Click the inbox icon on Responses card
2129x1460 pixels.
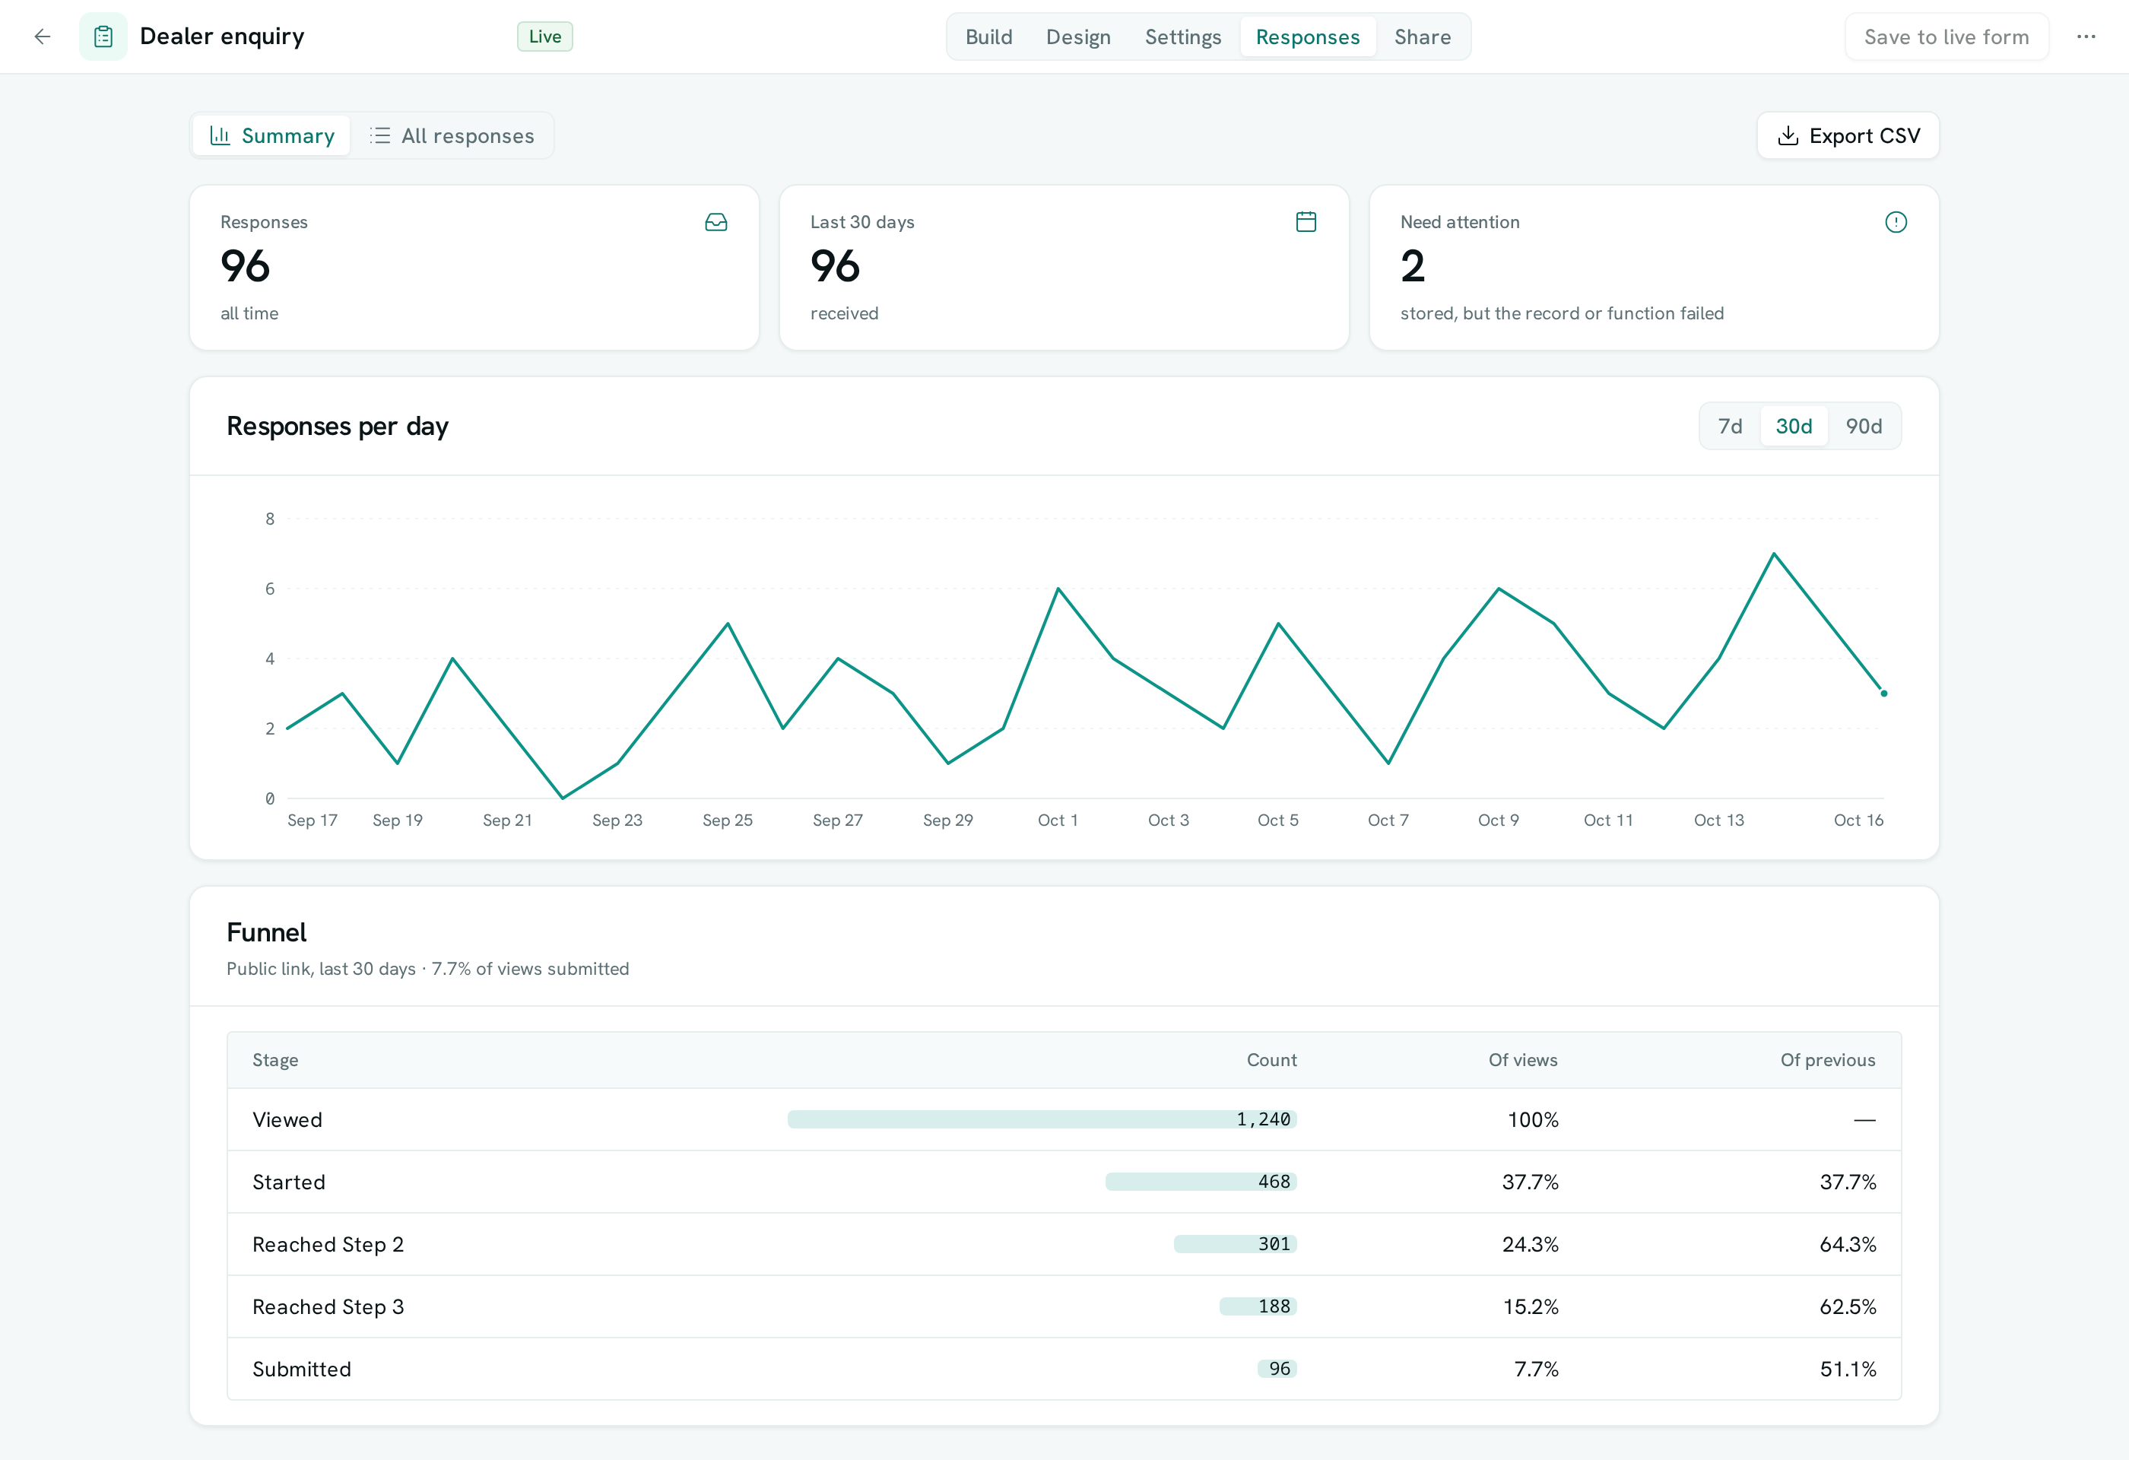716,221
